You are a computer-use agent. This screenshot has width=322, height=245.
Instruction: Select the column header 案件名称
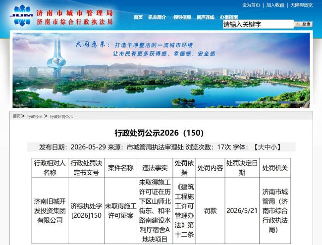121,168
